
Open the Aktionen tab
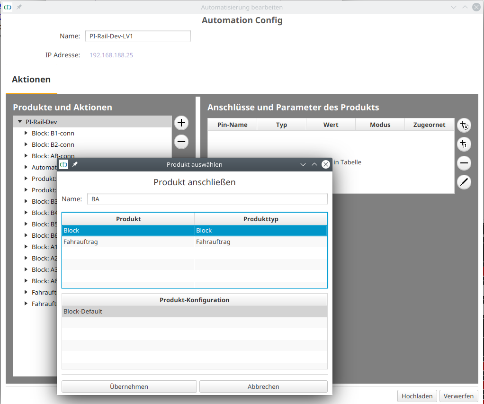coord(31,80)
